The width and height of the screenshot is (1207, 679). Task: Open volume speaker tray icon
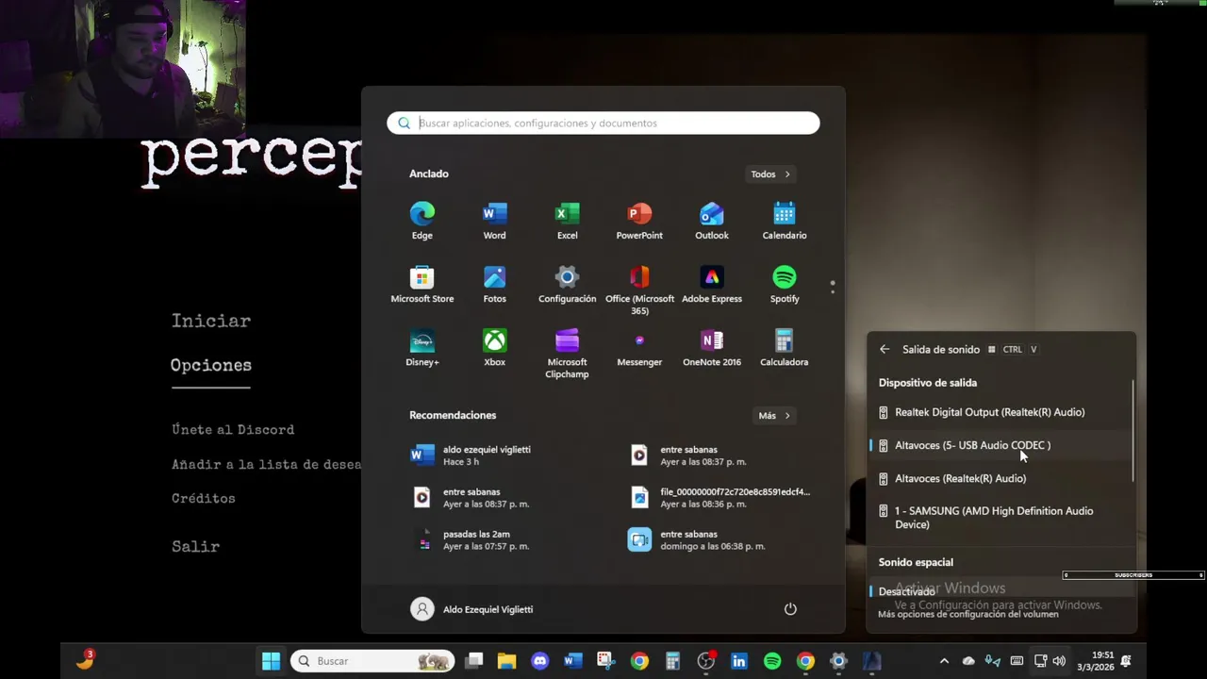pyautogui.click(x=1059, y=661)
